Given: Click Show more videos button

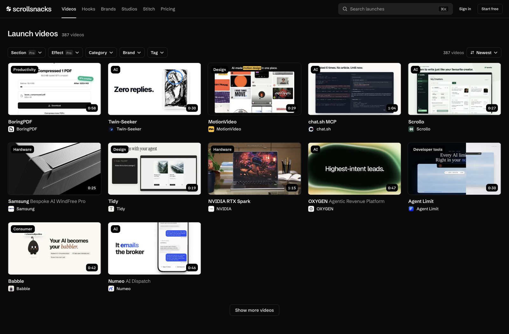Looking at the screenshot, I should pos(254,310).
